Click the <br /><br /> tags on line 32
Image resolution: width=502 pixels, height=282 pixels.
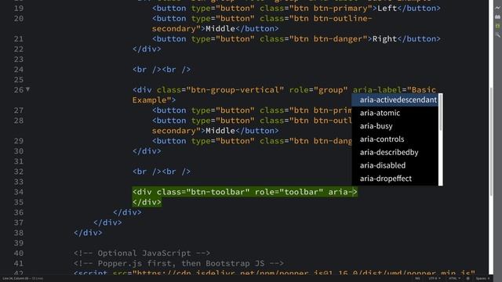pyautogui.click(x=162, y=172)
